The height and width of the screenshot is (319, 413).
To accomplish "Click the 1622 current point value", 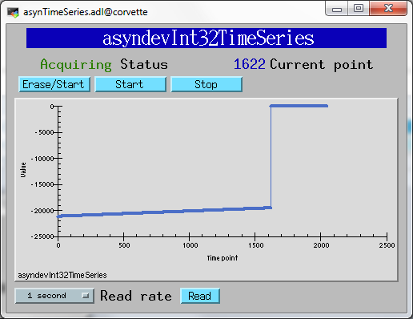I will (x=250, y=64).
